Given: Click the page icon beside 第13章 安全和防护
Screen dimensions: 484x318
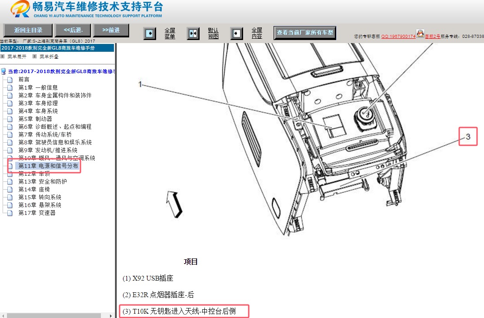Looking at the screenshot, I should [10, 181].
